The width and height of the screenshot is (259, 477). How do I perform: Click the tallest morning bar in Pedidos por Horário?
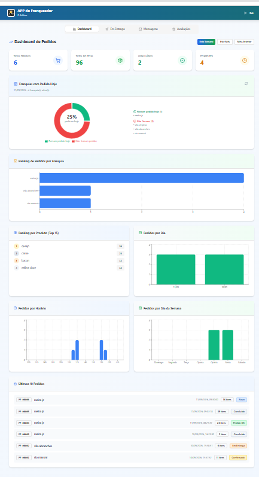click(77, 350)
